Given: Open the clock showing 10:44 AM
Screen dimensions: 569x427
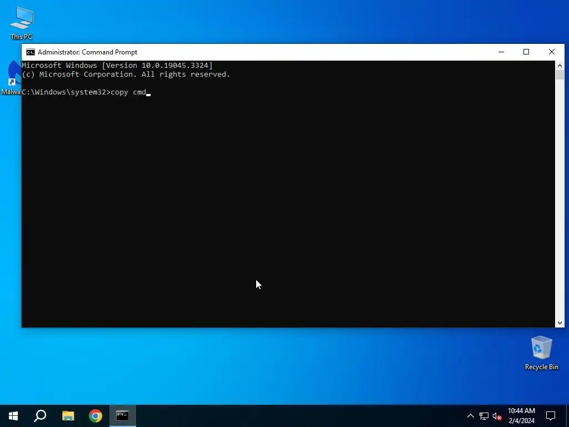Looking at the screenshot, I should pos(521,416).
